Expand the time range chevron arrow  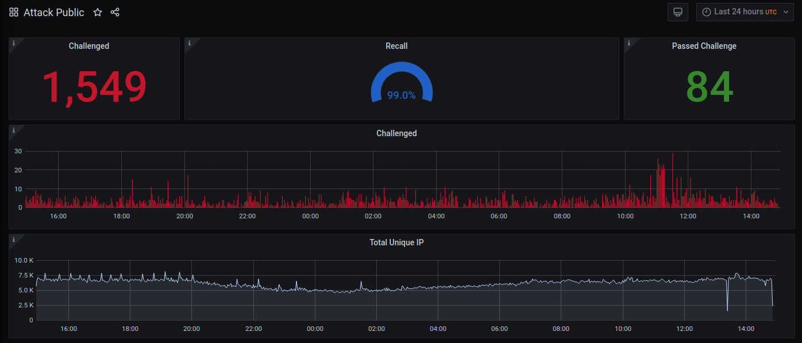[785, 12]
